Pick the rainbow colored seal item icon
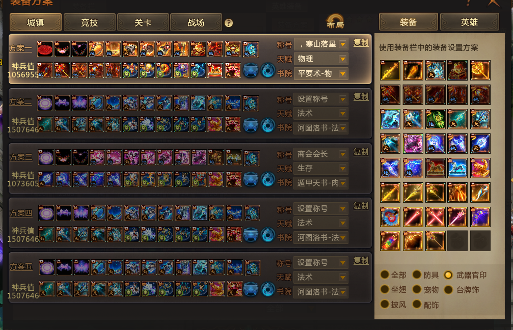 tap(390, 241)
